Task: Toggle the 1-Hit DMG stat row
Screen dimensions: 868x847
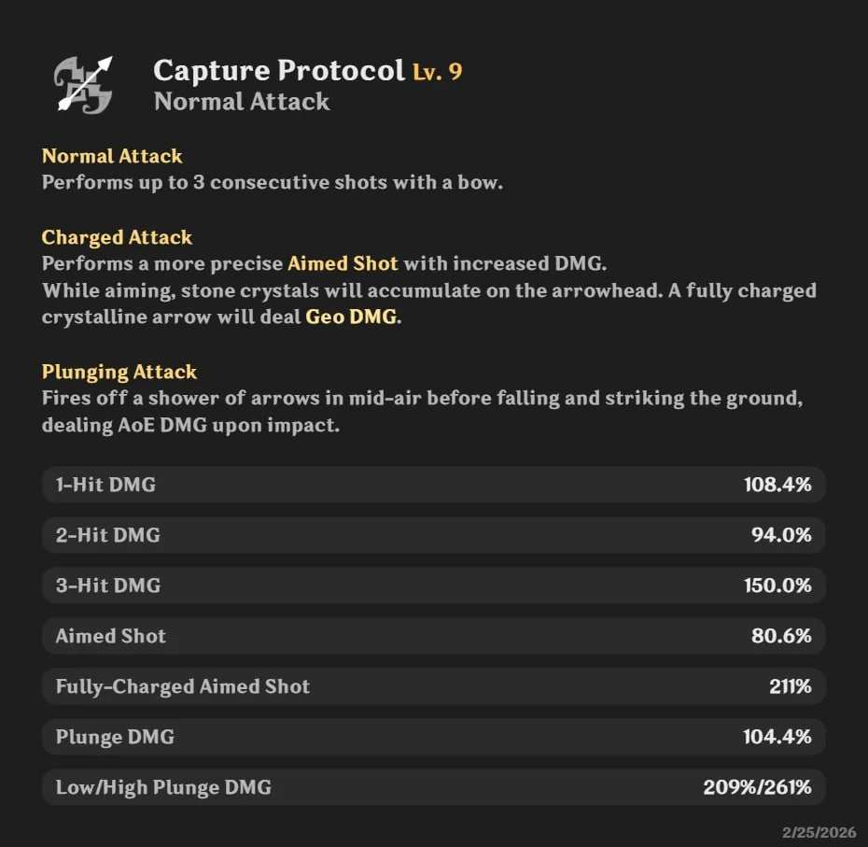Action: click(434, 485)
